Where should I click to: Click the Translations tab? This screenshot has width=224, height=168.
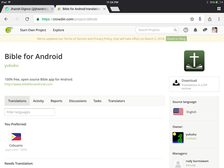click(x=17, y=101)
